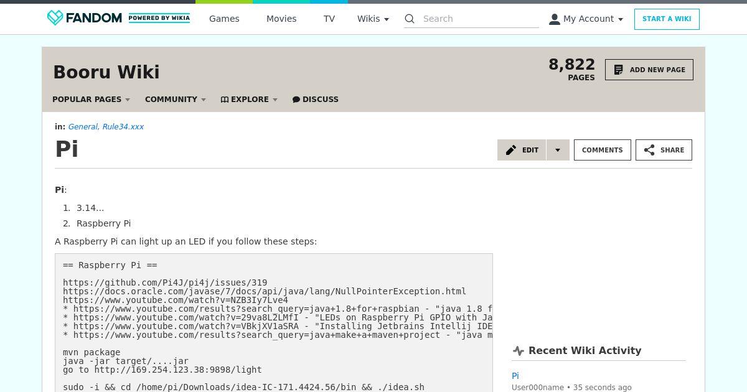Click the Explore book icon
747x392 pixels.
[x=225, y=100]
